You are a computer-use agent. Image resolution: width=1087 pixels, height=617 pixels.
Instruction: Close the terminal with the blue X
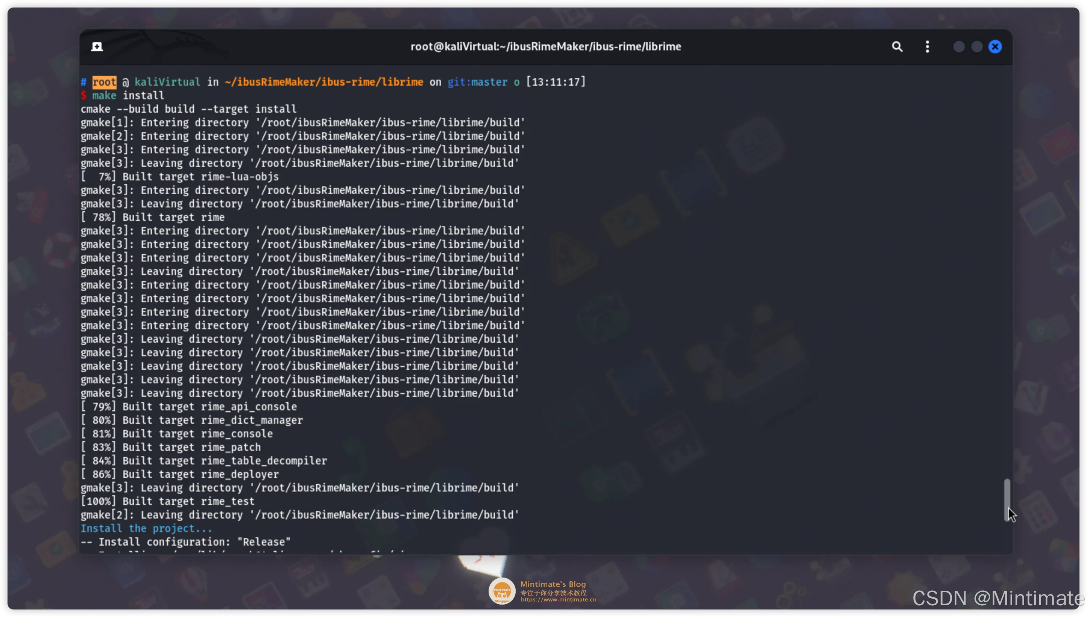tap(995, 47)
